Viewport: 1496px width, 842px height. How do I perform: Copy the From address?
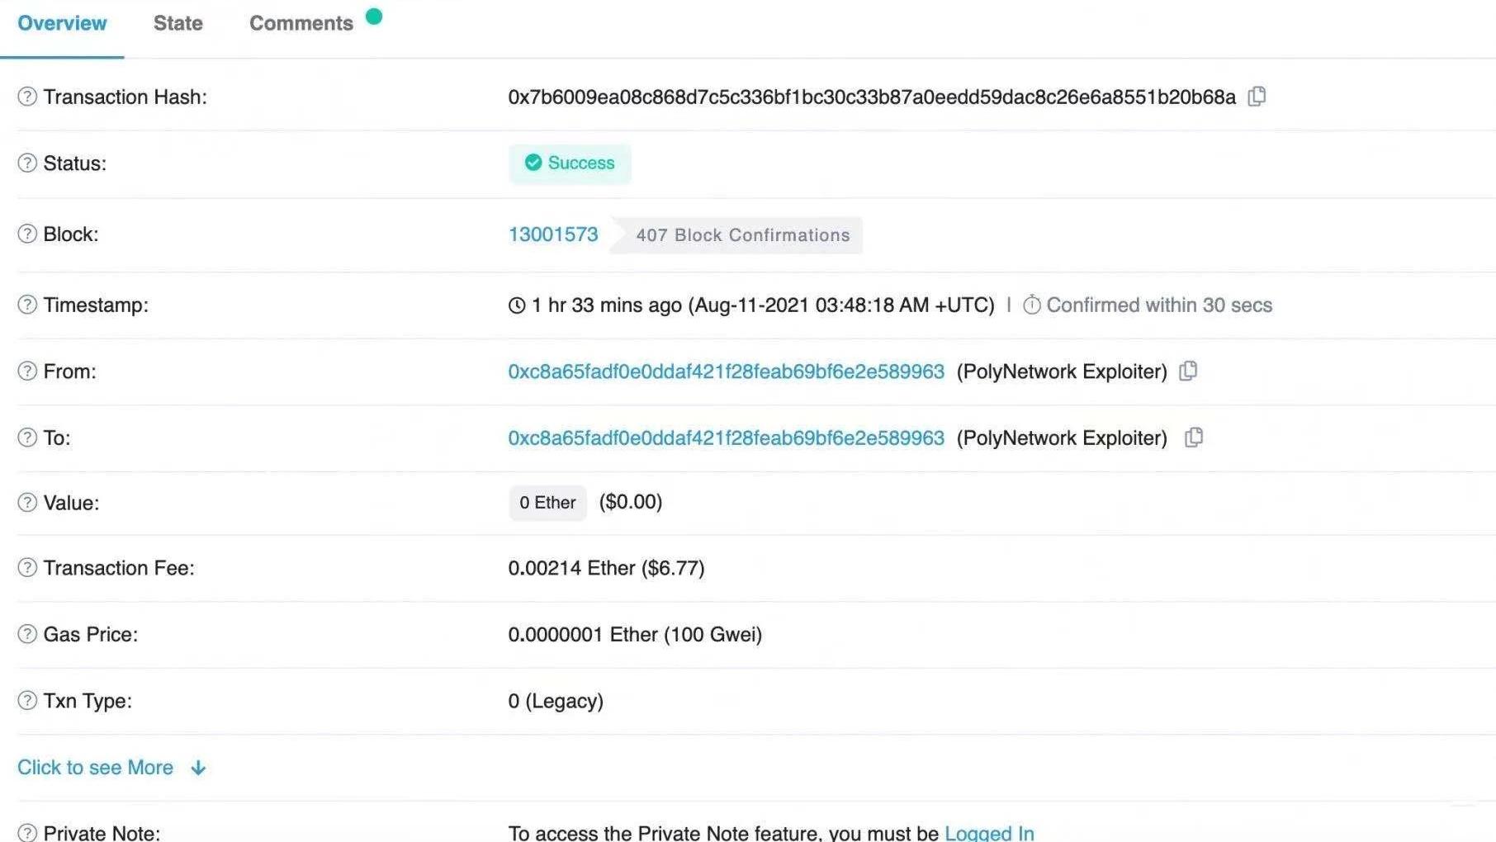tap(1188, 371)
